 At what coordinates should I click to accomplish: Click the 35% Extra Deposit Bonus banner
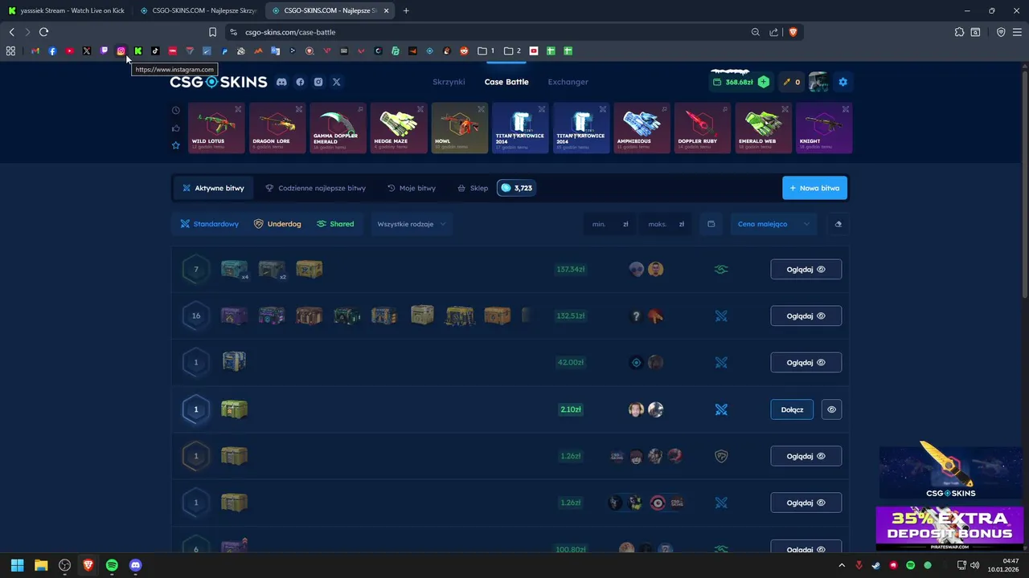point(949,528)
